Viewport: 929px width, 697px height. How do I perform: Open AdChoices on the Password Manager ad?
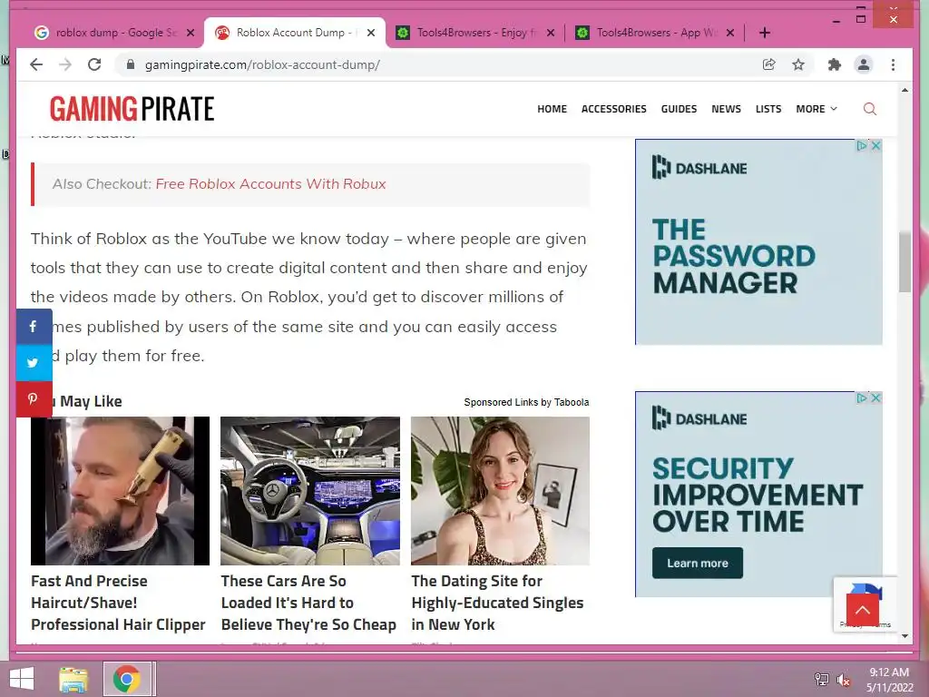coord(862,146)
